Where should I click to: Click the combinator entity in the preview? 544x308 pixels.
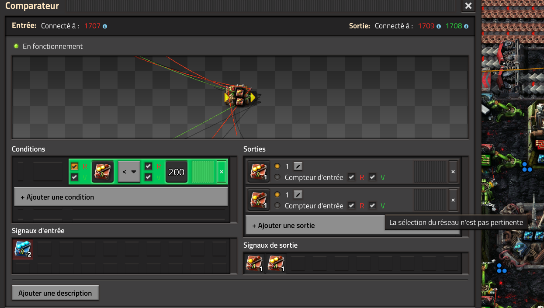point(239,97)
